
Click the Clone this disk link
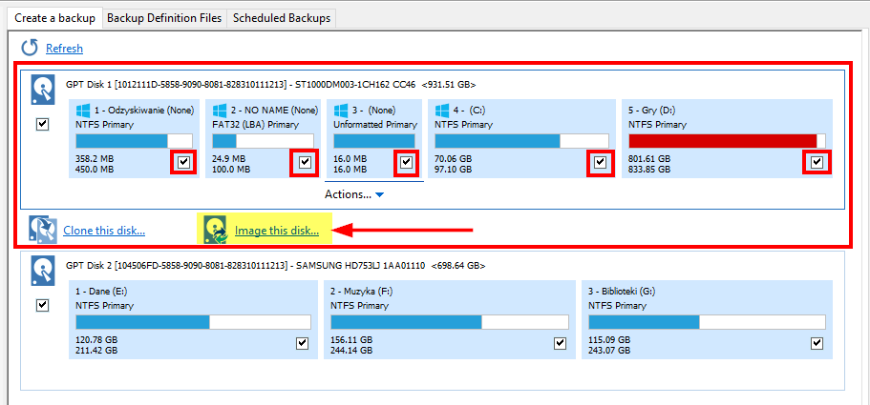[x=104, y=230]
